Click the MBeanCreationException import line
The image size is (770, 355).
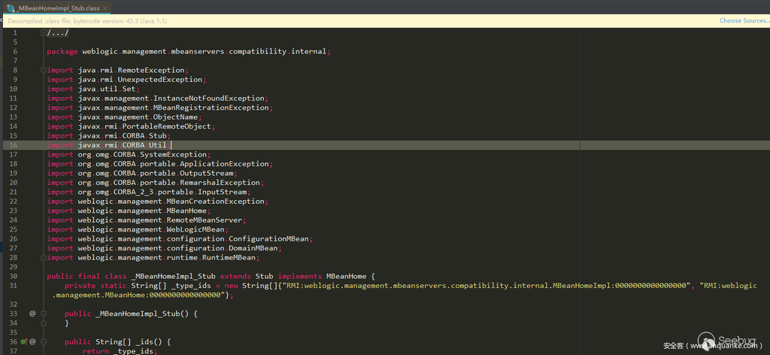(x=158, y=202)
